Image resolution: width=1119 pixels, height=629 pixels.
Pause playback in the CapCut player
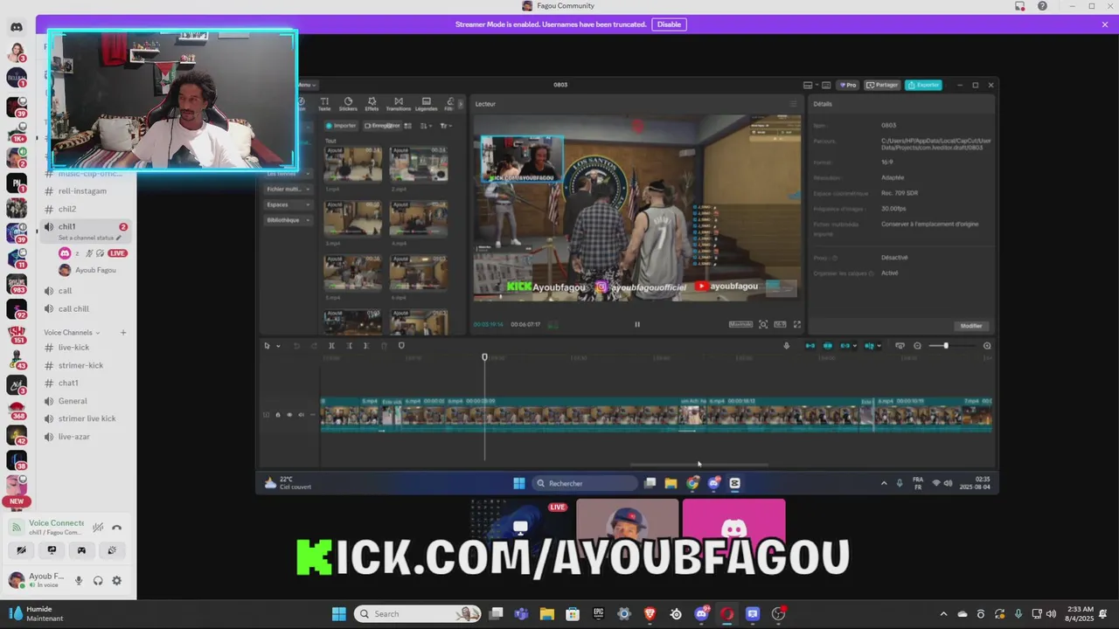coord(637,324)
